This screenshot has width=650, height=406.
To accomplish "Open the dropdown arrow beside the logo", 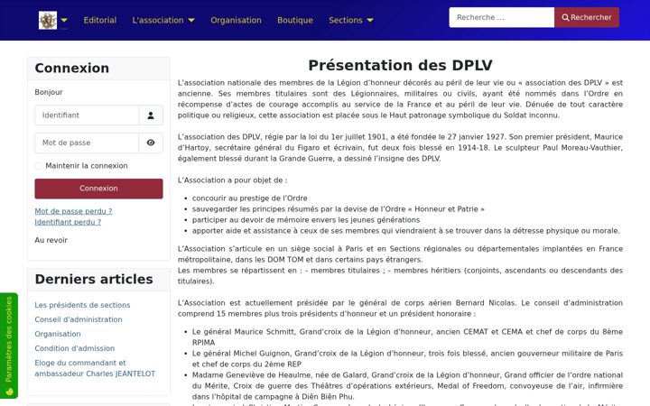I will [x=64, y=20].
